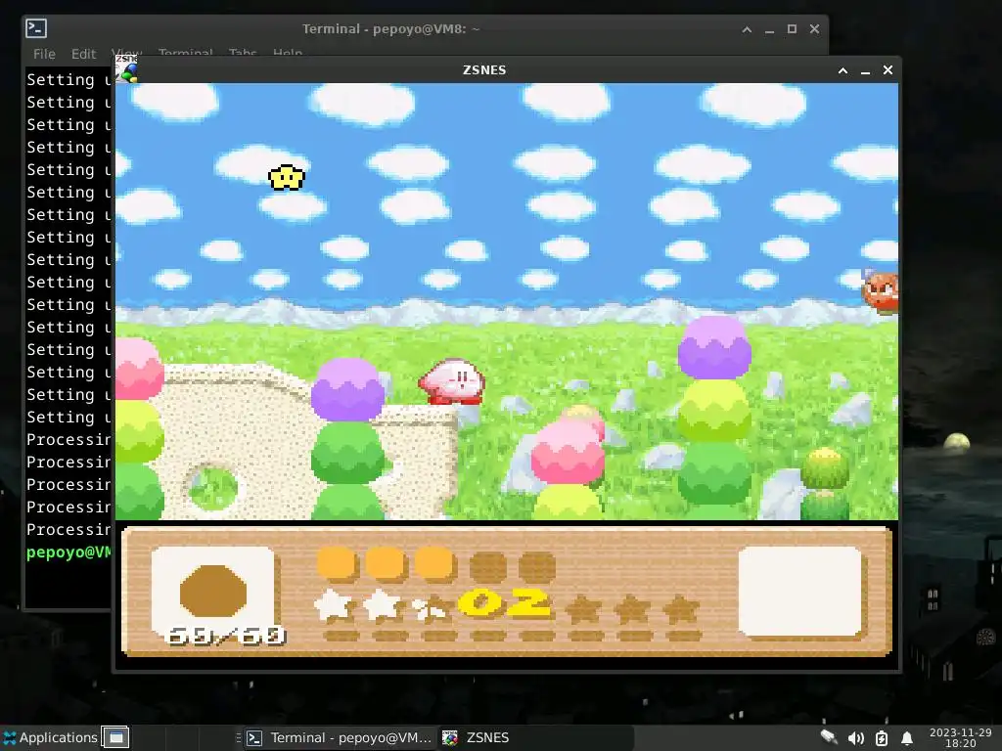Click the first filled orange health pip
Viewport: 1002px width, 751px height.
tap(337, 564)
